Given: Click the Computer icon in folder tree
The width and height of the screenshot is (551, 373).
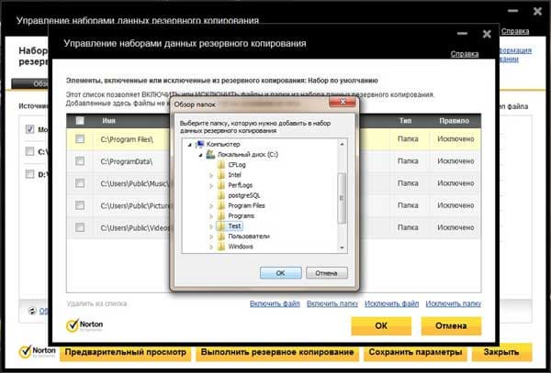Looking at the screenshot, I should click(199, 144).
